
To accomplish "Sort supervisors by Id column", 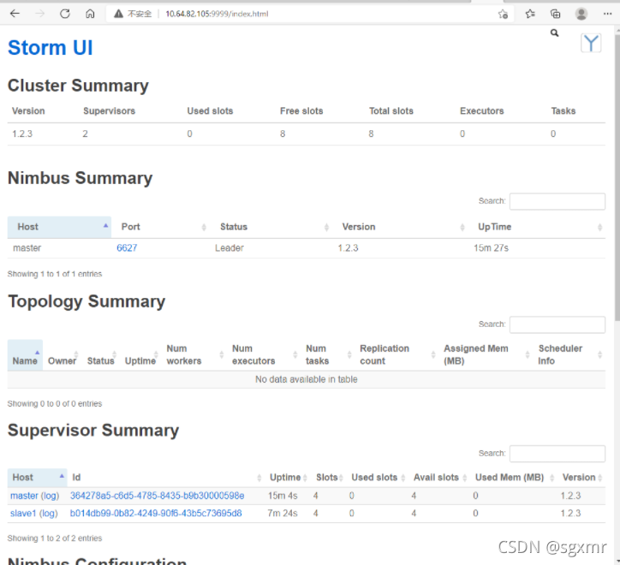I will (x=165, y=478).
